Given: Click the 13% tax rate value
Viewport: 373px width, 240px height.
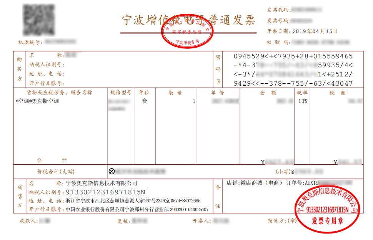Looking at the screenshot, I should (x=302, y=101).
